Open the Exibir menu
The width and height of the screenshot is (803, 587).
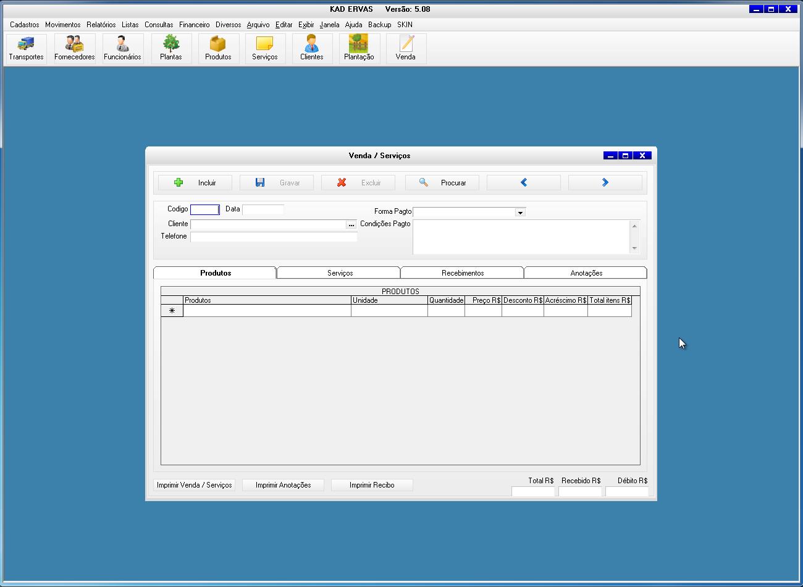pyautogui.click(x=306, y=25)
